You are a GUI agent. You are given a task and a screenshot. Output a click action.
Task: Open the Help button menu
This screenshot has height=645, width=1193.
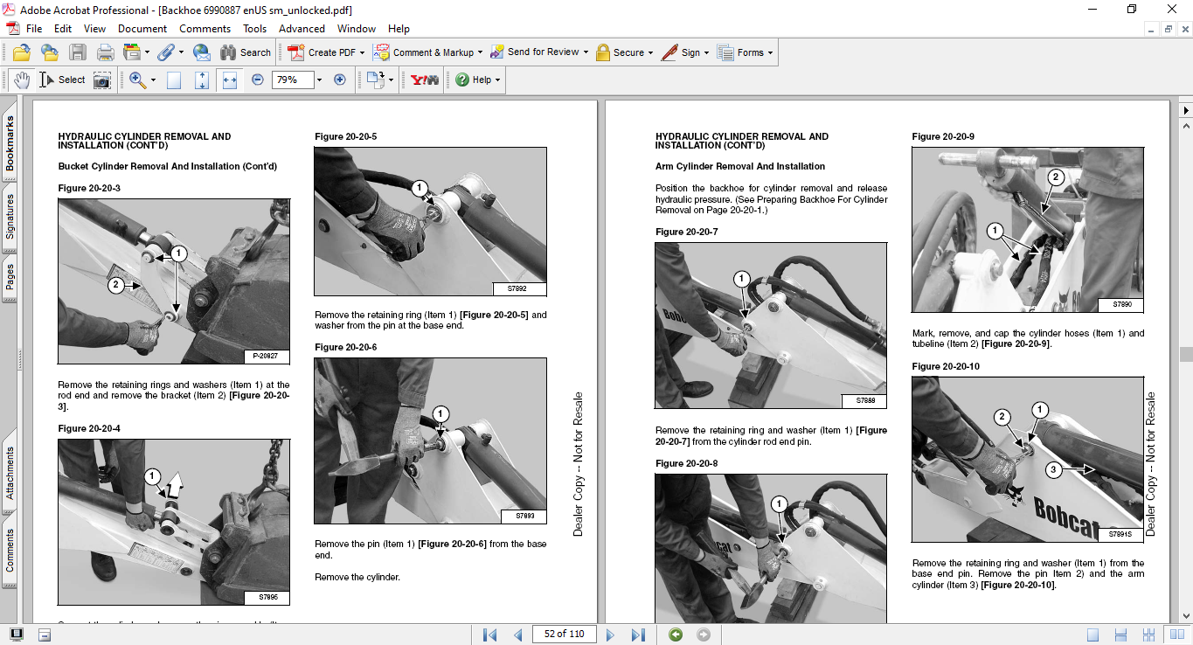(478, 80)
